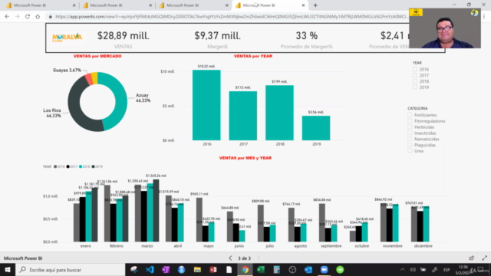This screenshot has height=276, width=491.
Task: Open Excel from taskbar
Action: (261, 269)
